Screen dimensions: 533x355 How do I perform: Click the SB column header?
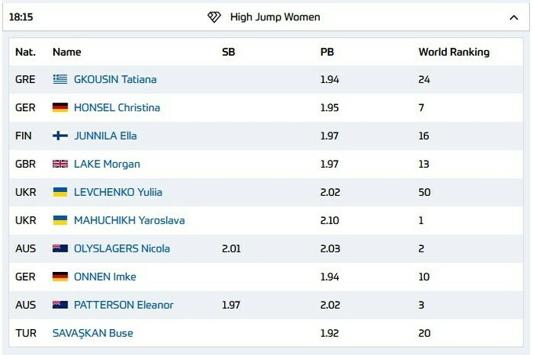pyautogui.click(x=229, y=52)
